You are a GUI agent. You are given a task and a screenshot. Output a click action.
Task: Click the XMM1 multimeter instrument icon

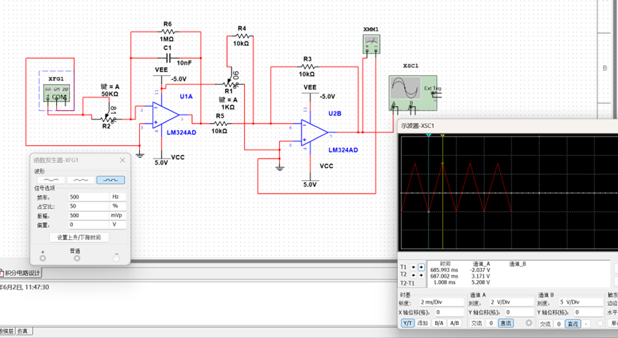point(372,44)
